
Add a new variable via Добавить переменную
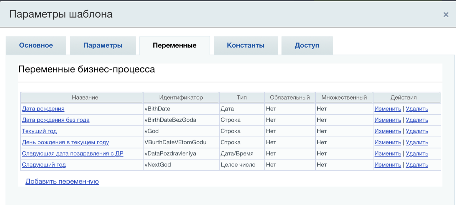[x=62, y=181]
